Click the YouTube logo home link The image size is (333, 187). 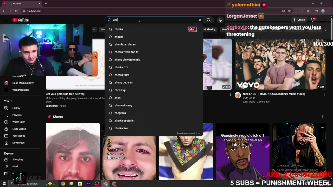pyautogui.click(x=21, y=20)
